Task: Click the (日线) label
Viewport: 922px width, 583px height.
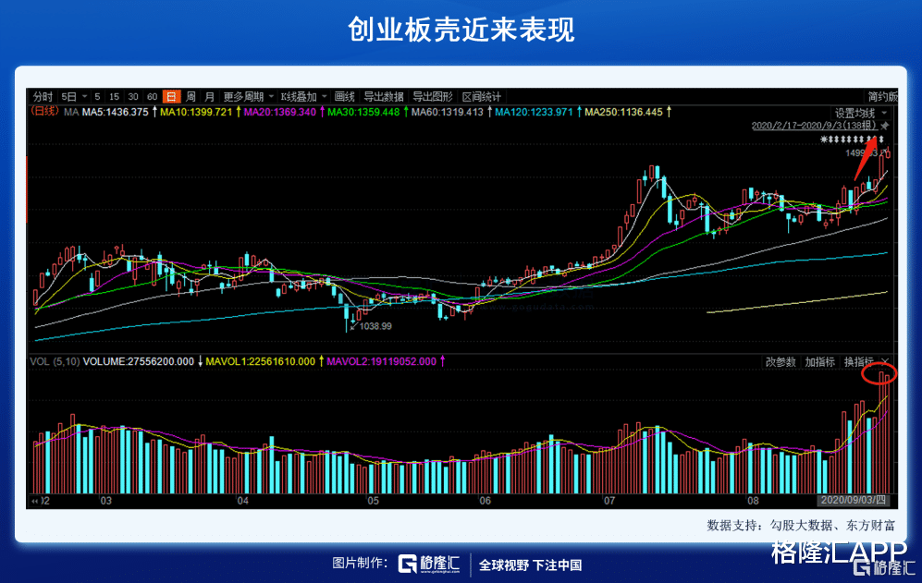Action: click(x=44, y=111)
